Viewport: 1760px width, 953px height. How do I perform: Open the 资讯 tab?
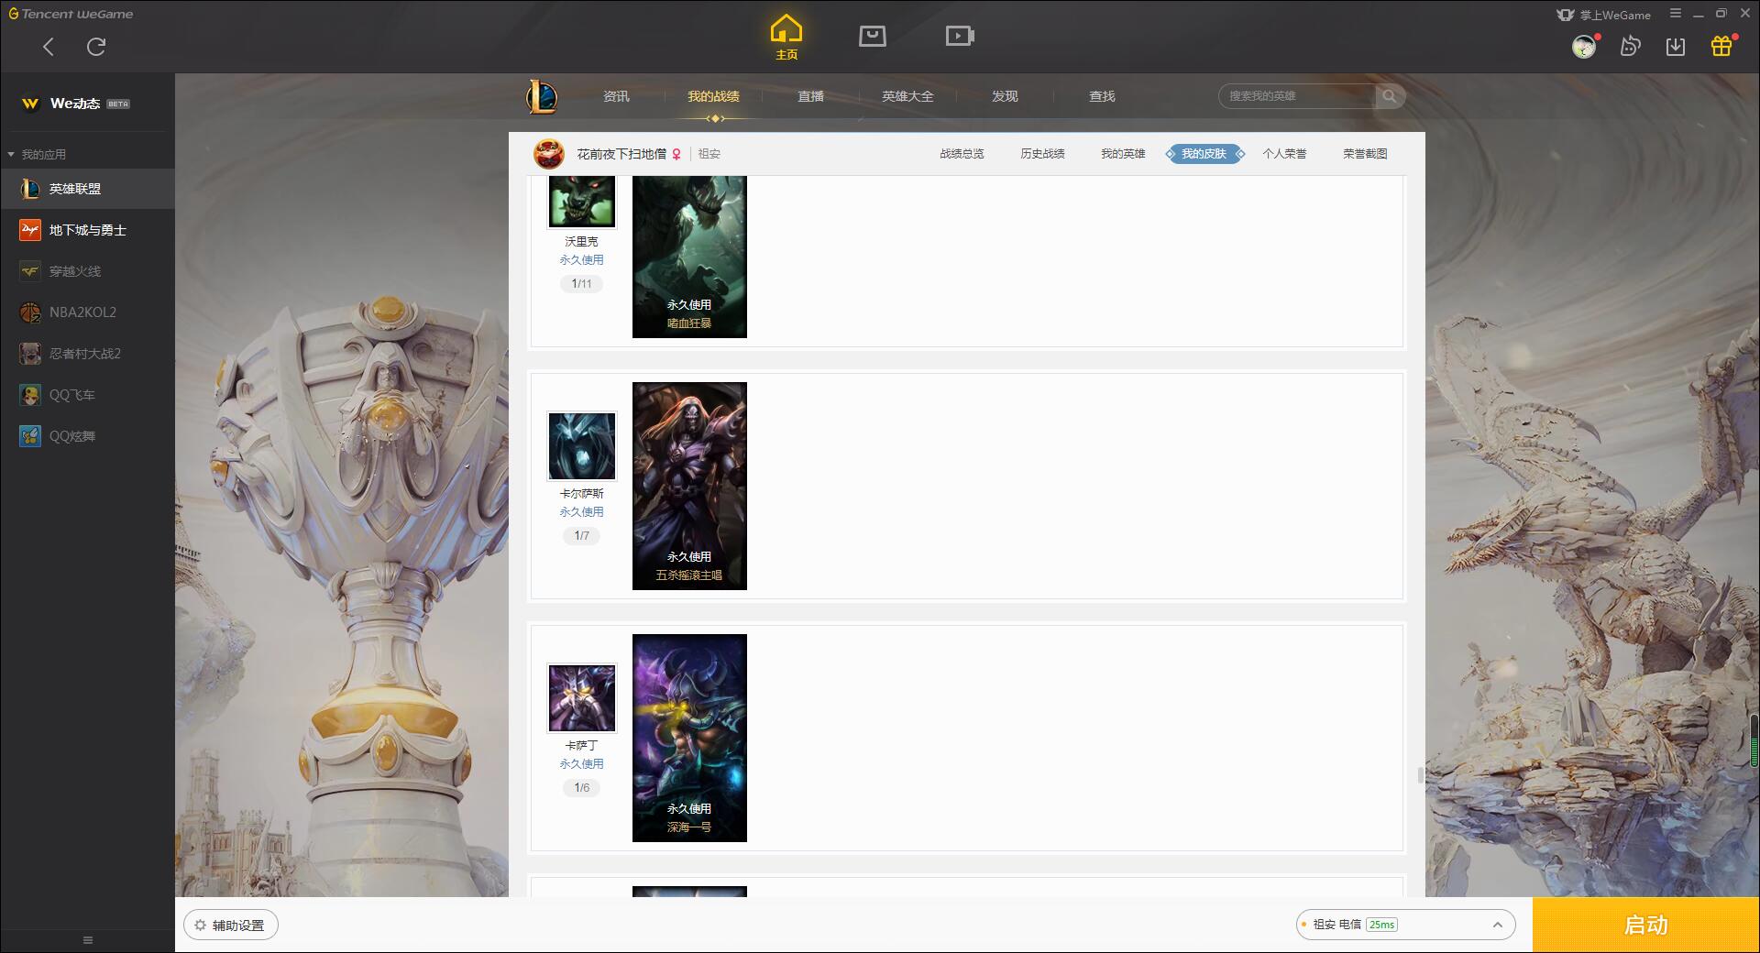coord(616,96)
